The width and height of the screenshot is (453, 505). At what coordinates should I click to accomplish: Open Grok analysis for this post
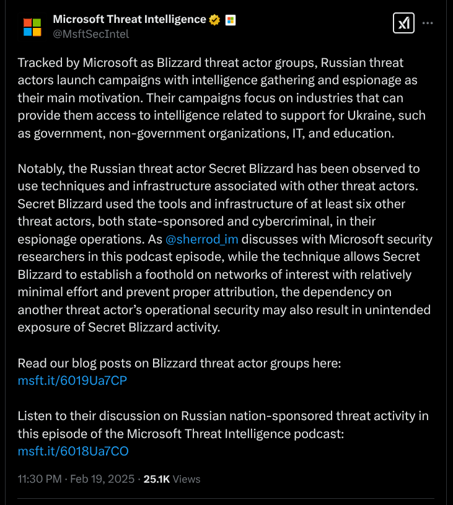click(x=403, y=24)
